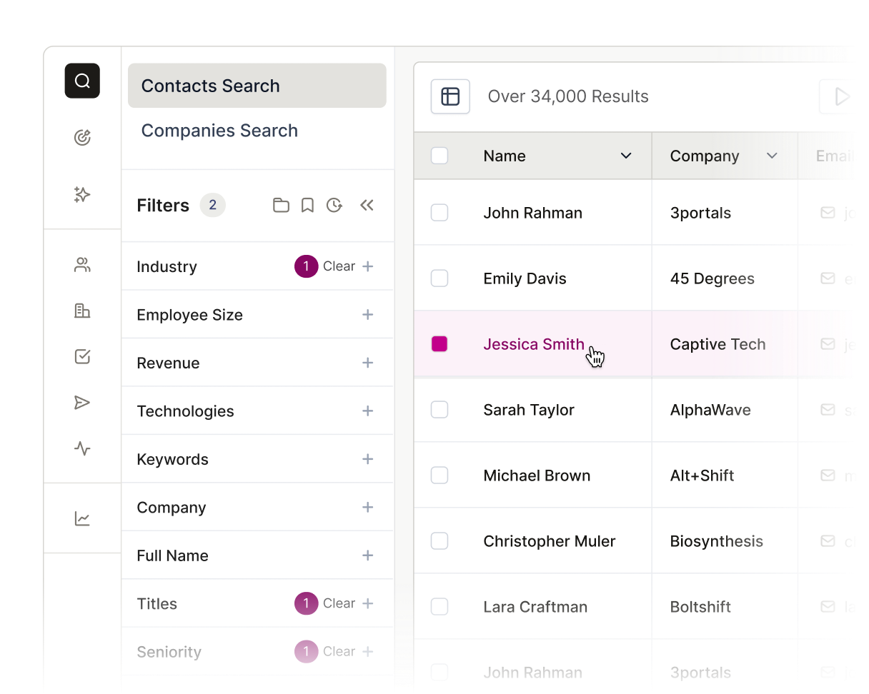Open the analytics chart icon in sidebar
This screenshot has width=869, height=694.
click(x=82, y=518)
